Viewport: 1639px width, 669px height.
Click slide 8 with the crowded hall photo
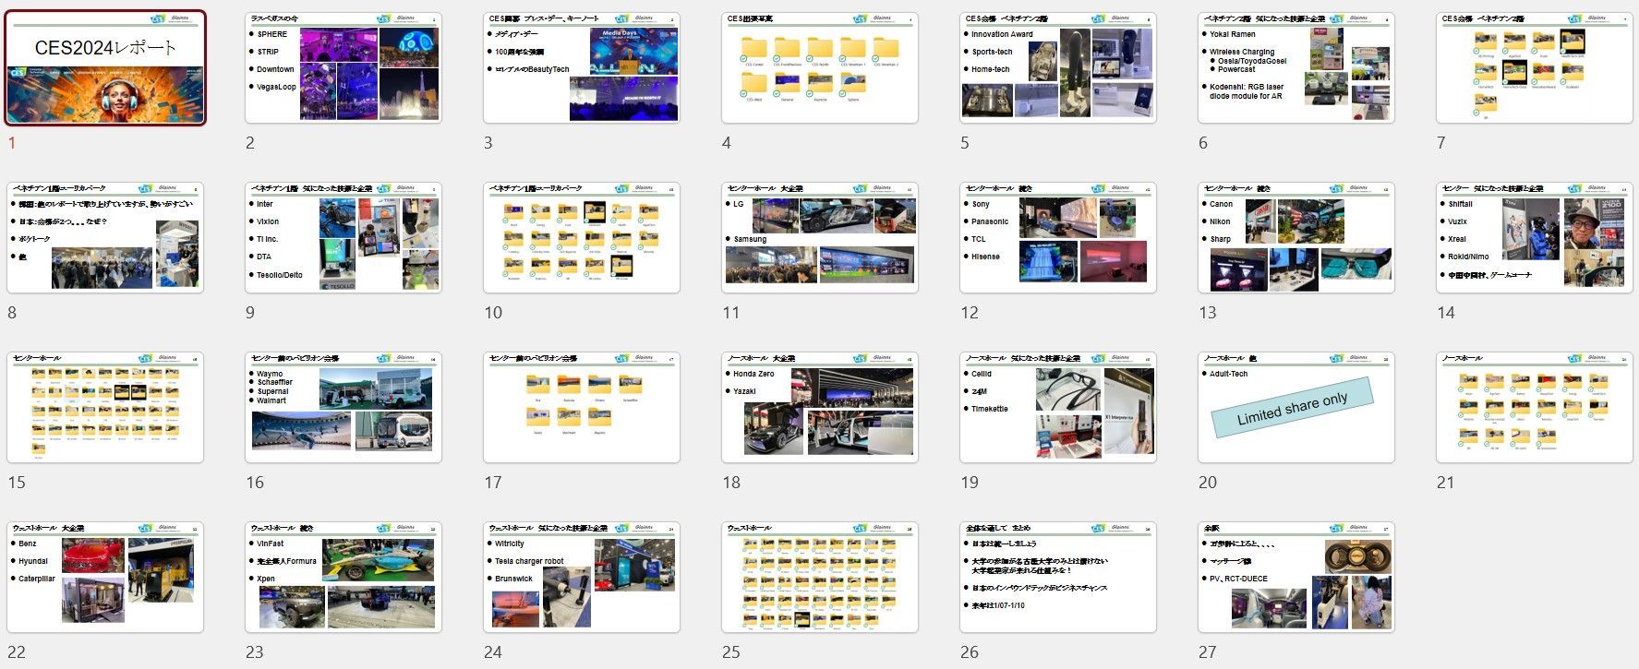tap(105, 238)
